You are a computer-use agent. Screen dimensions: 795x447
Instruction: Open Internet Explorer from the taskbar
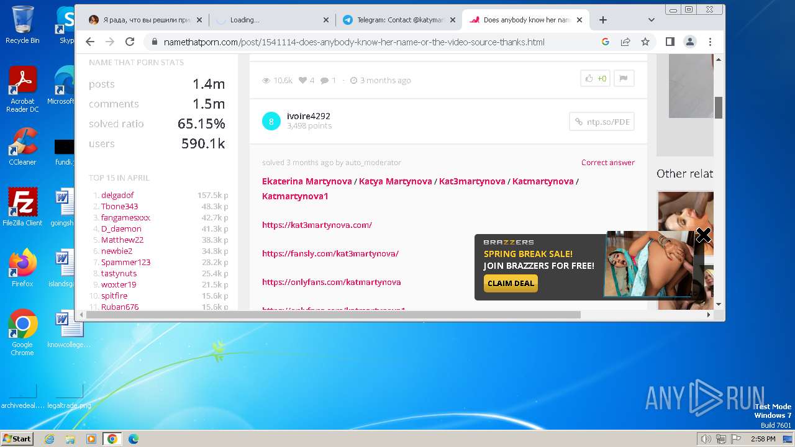click(x=50, y=439)
